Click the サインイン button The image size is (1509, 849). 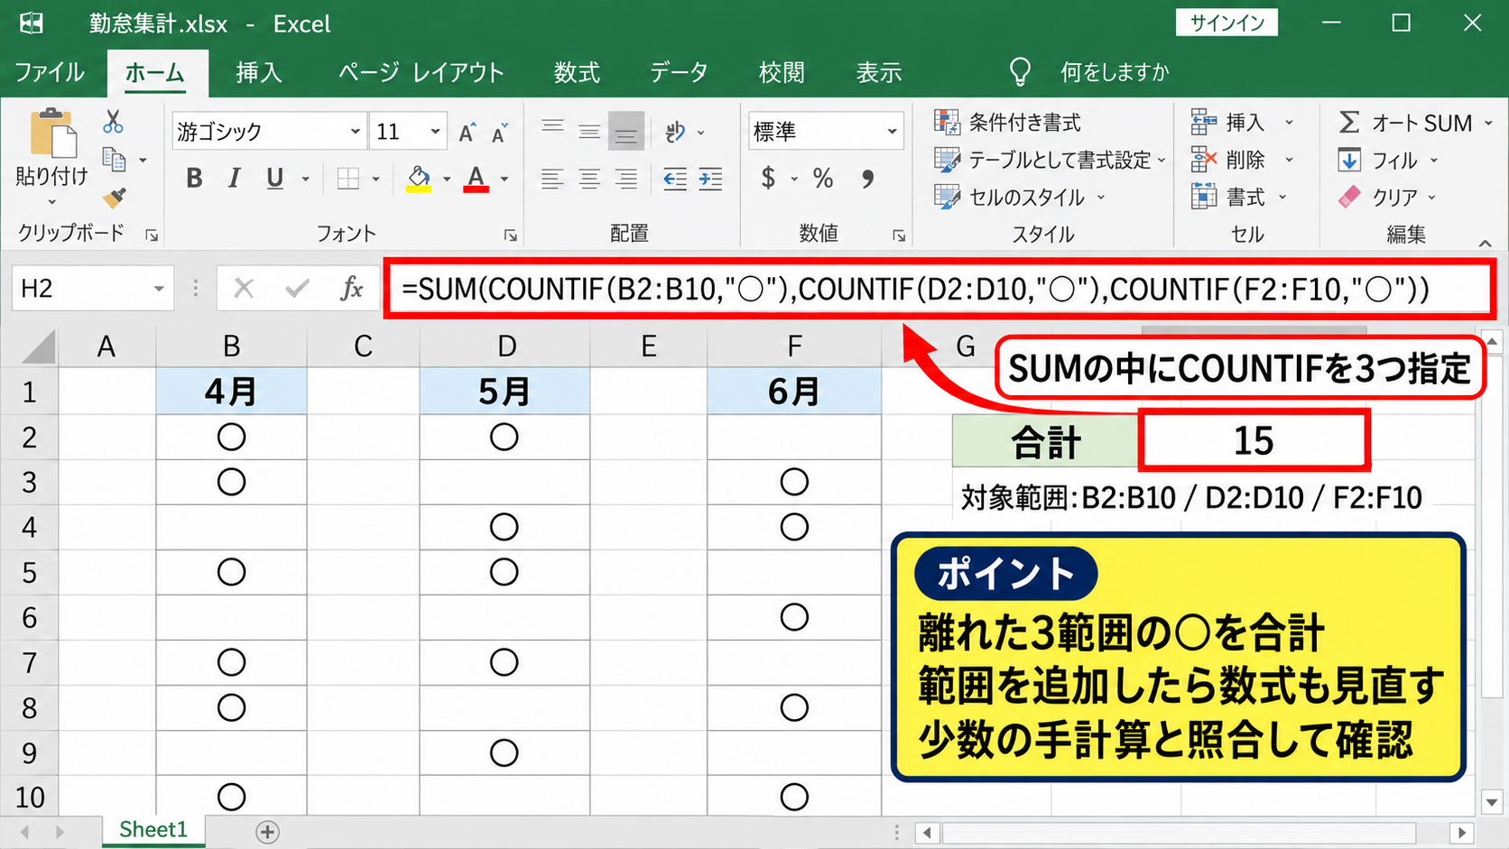1227,23
